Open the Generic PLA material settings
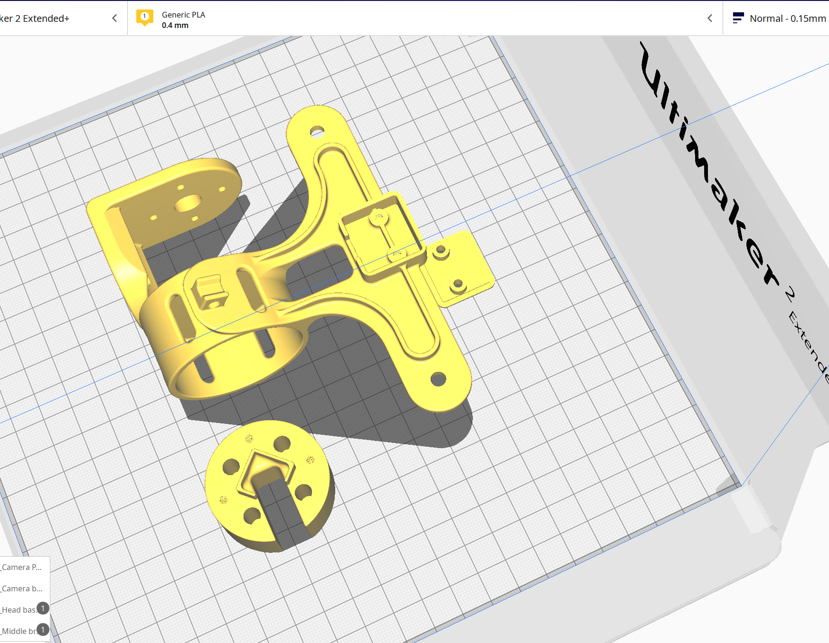This screenshot has height=643, width=829. tap(183, 15)
